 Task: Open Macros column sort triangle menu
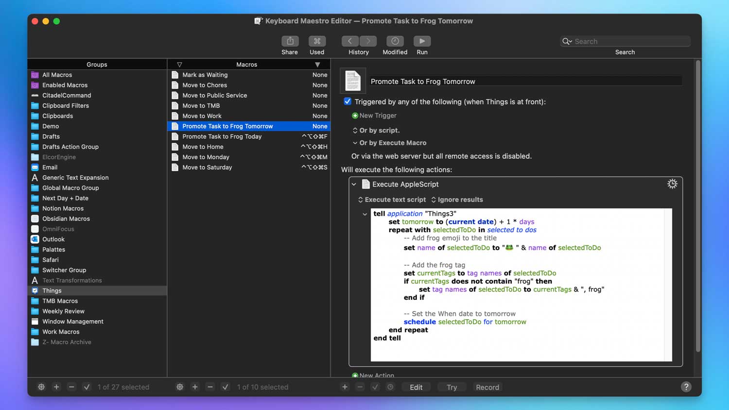[x=317, y=65]
